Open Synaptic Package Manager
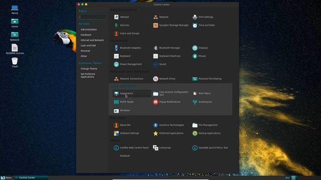The height and width of the screenshot is (180, 321). [171, 25]
